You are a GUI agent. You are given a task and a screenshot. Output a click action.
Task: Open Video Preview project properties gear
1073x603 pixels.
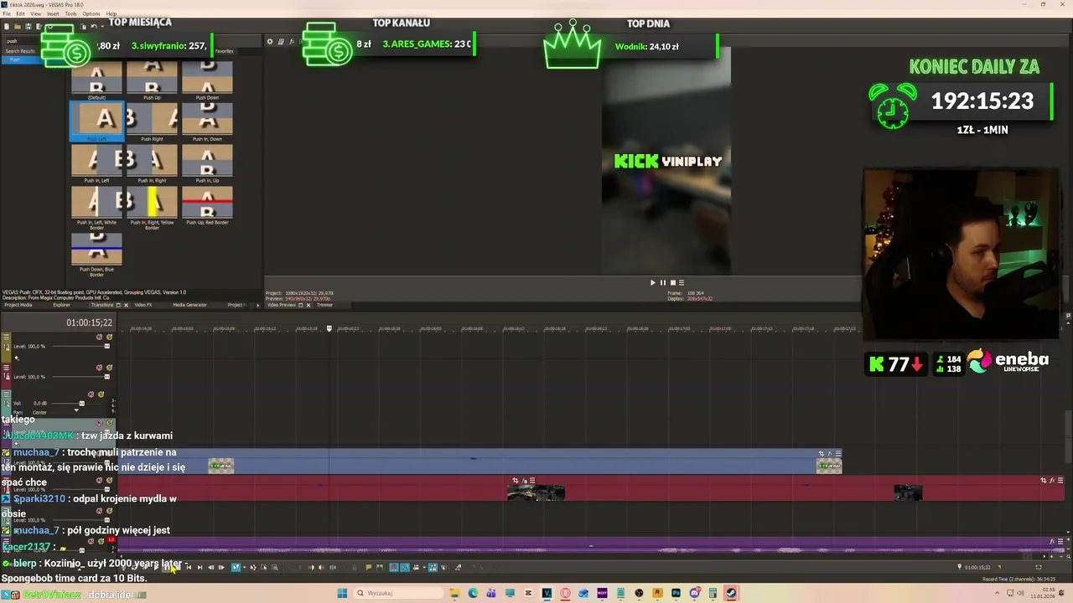pos(270,42)
